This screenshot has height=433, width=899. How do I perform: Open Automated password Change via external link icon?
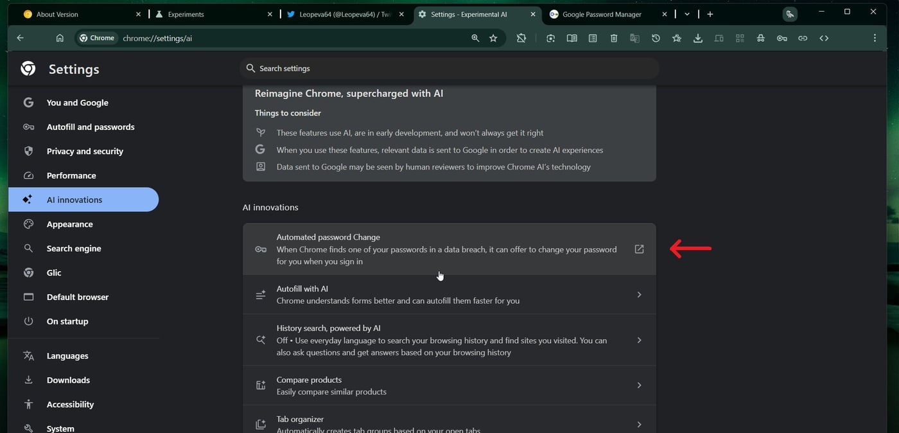tap(639, 249)
